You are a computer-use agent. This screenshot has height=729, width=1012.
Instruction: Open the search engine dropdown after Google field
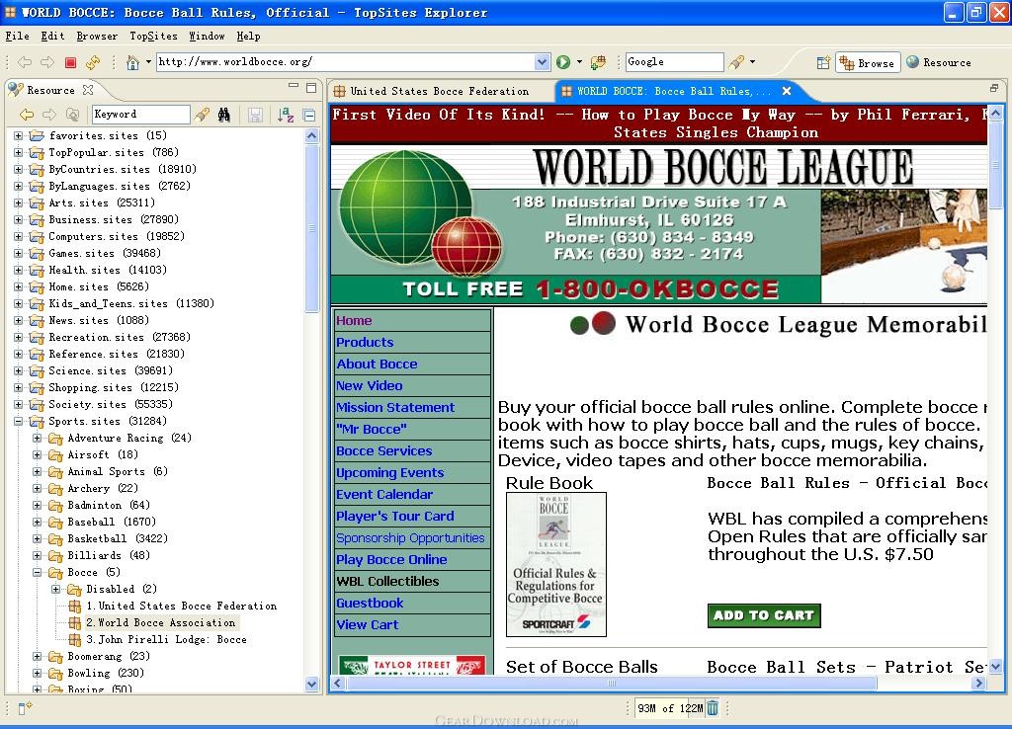pyautogui.click(x=752, y=62)
